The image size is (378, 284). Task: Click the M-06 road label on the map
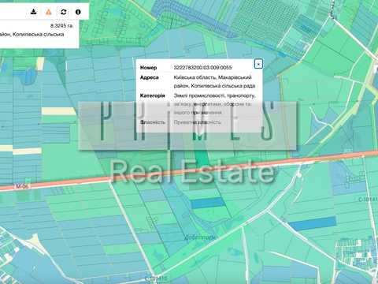pyautogui.click(x=22, y=186)
